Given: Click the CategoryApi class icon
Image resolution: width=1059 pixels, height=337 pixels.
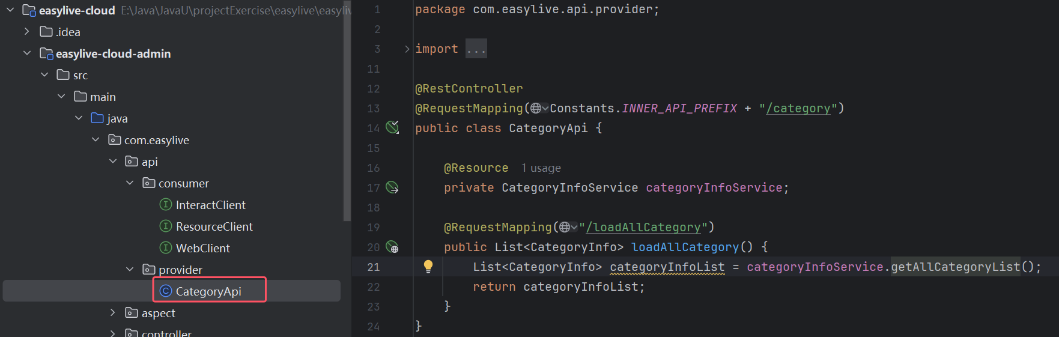Looking at the screenshot, I should click(x=166, y=291).
